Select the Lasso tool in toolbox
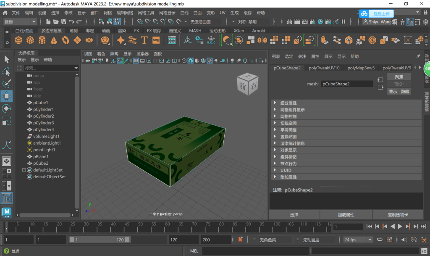This screenshot has height=256, width=430. pyautogui.click(x=7, y=71)
